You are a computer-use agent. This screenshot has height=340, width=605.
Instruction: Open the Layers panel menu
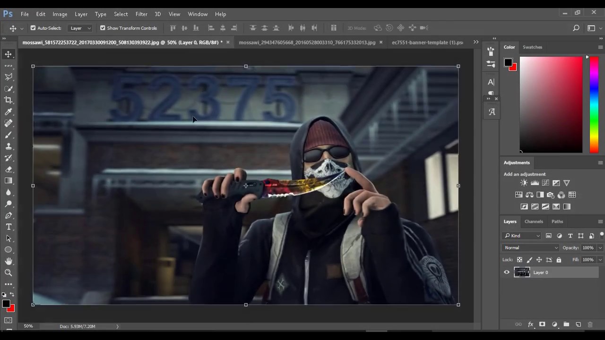click(x=600, y=221)
